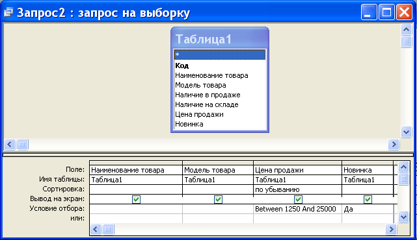Screen dimensions: 417x240
Task: Click table name cell under Наименование товара
Action: coord(136,180)
